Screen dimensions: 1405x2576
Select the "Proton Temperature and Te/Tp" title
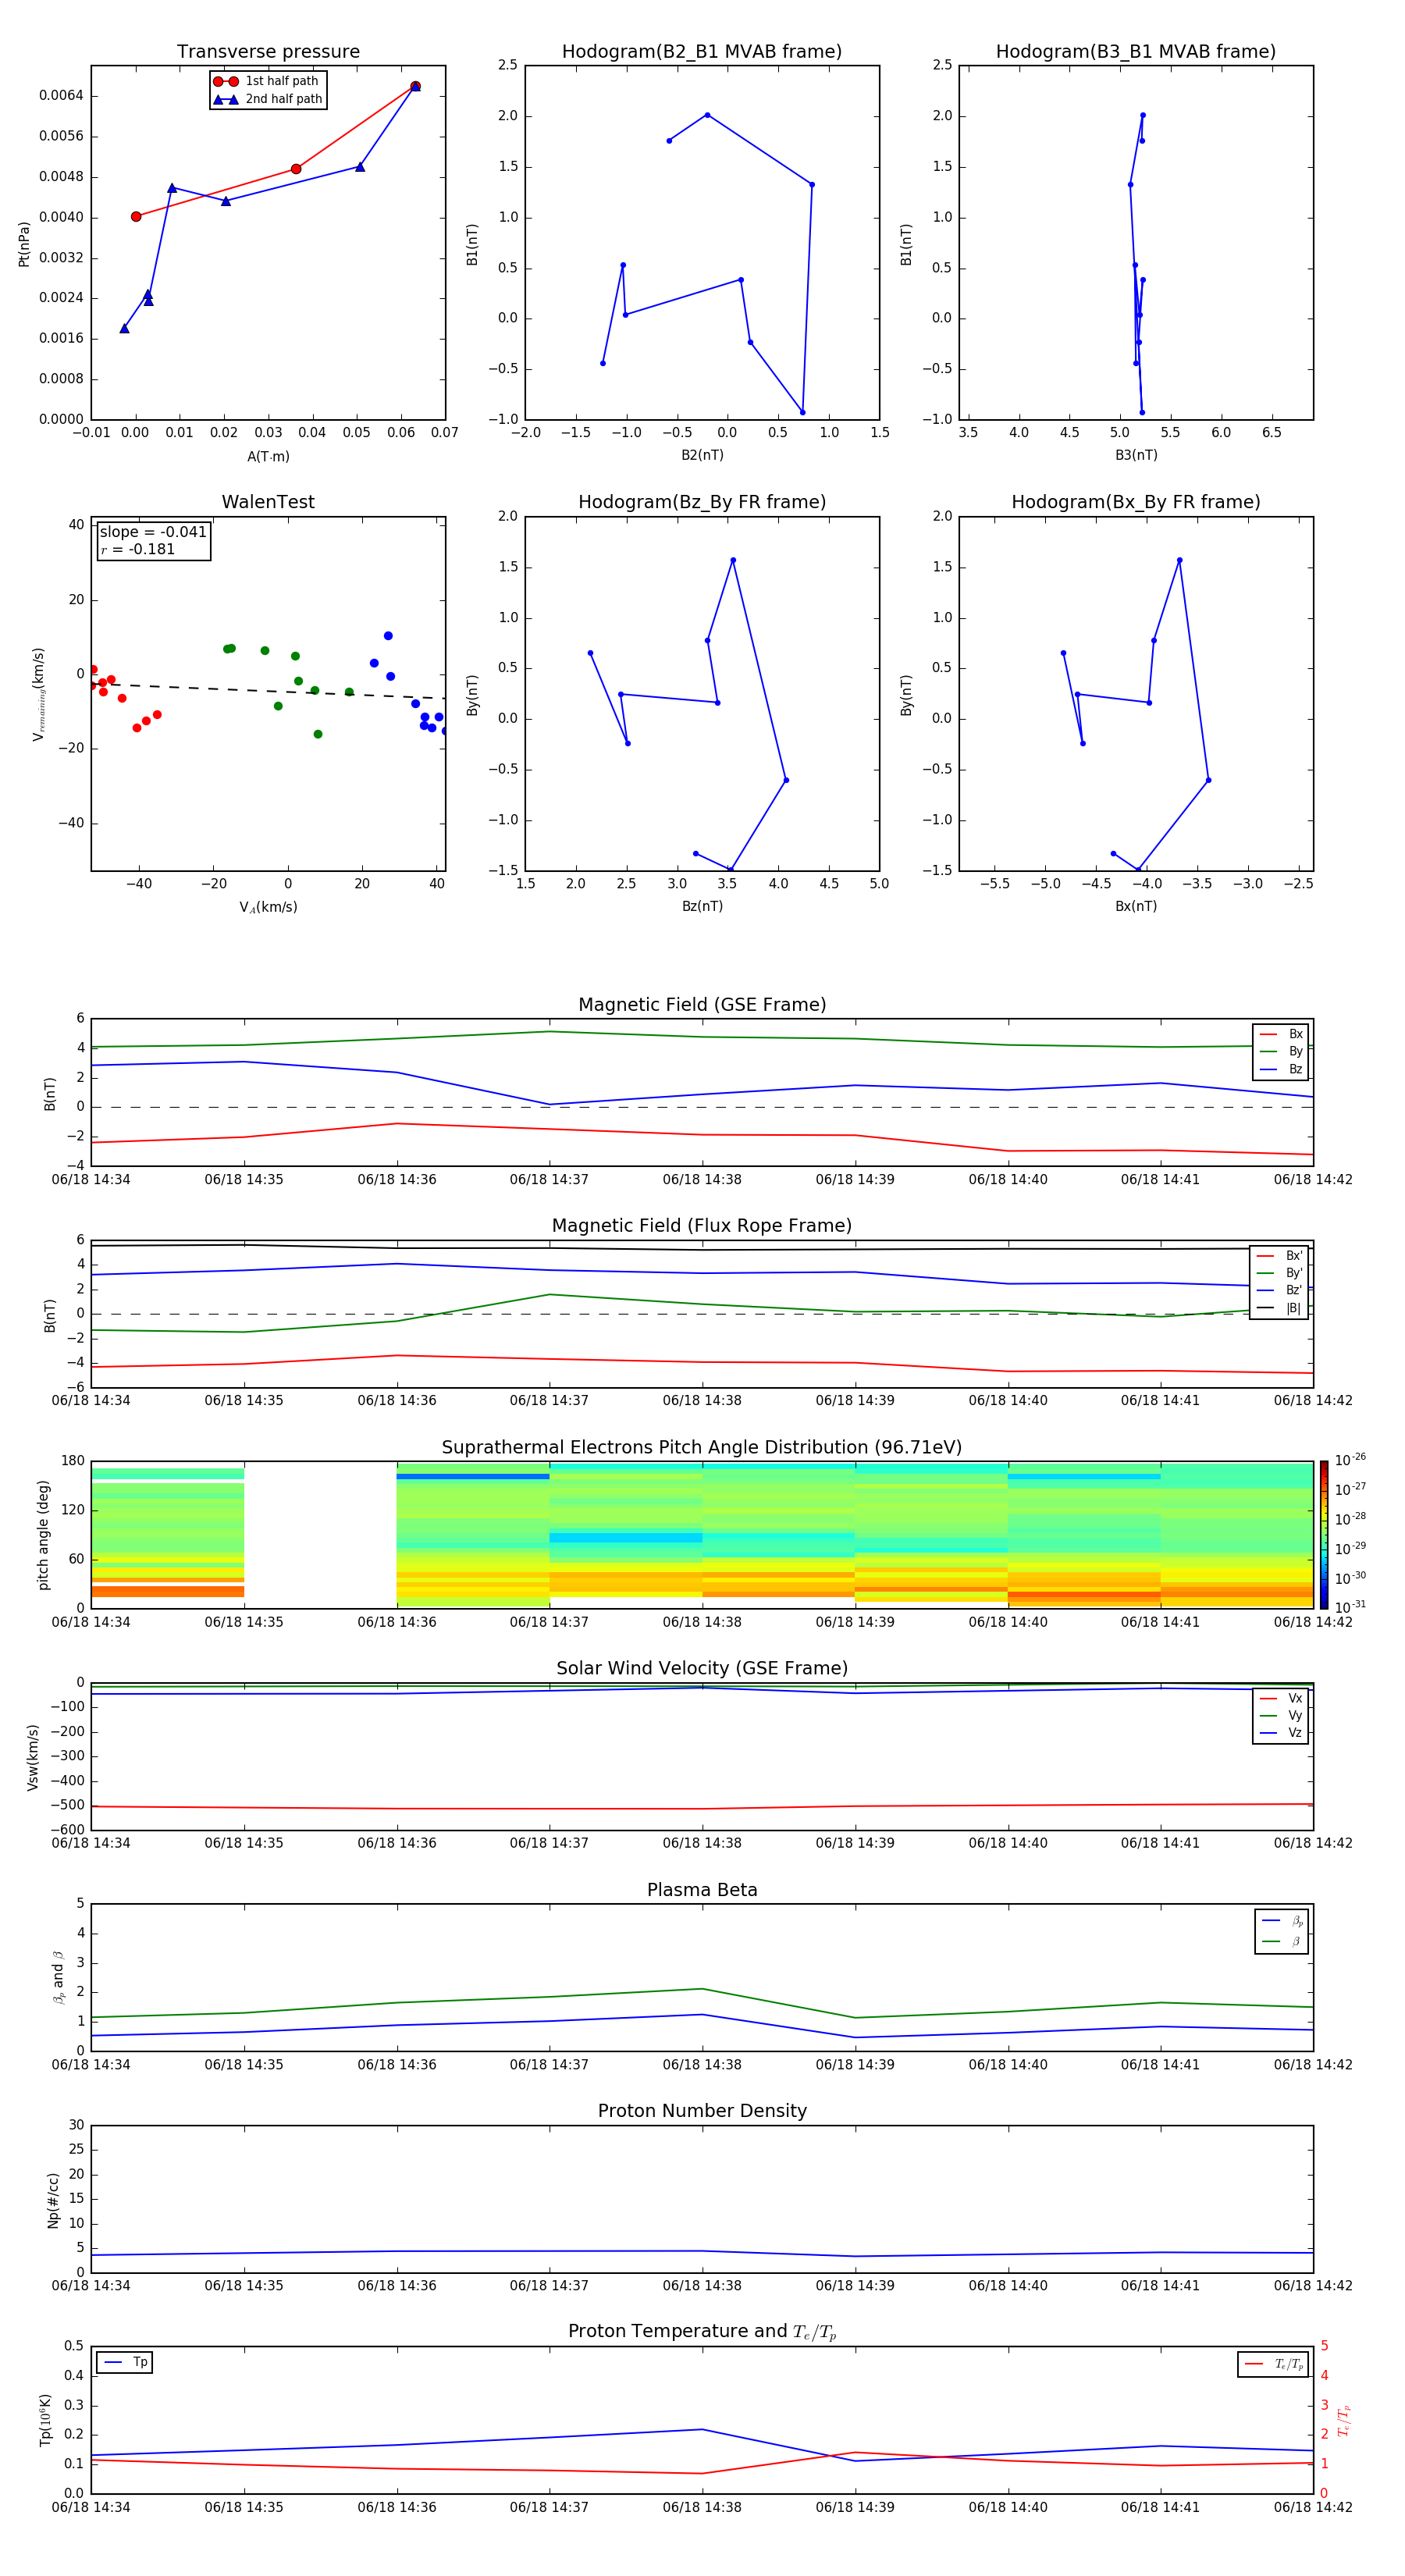coord(702,2333)
